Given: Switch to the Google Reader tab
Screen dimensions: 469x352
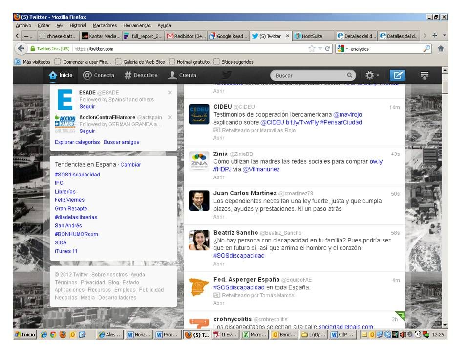Looking at the screenshot, I should [228, 36].
